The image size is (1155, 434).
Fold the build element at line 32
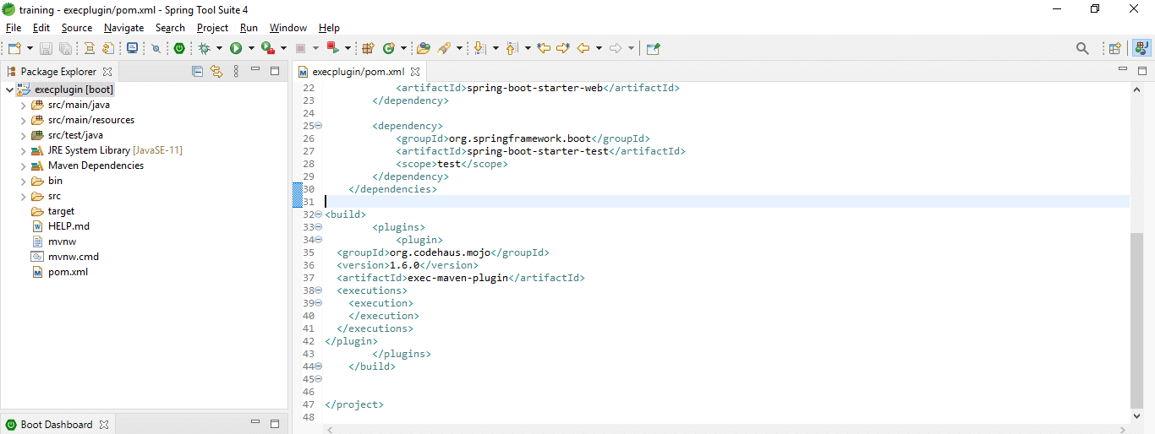pos(318,214)
